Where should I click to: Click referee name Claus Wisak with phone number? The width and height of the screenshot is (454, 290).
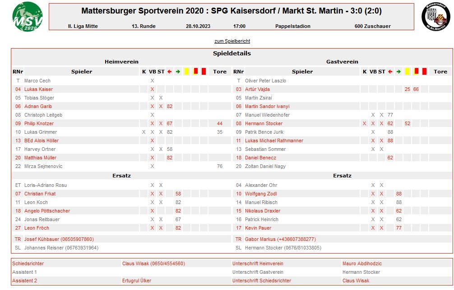click(153, 263)
